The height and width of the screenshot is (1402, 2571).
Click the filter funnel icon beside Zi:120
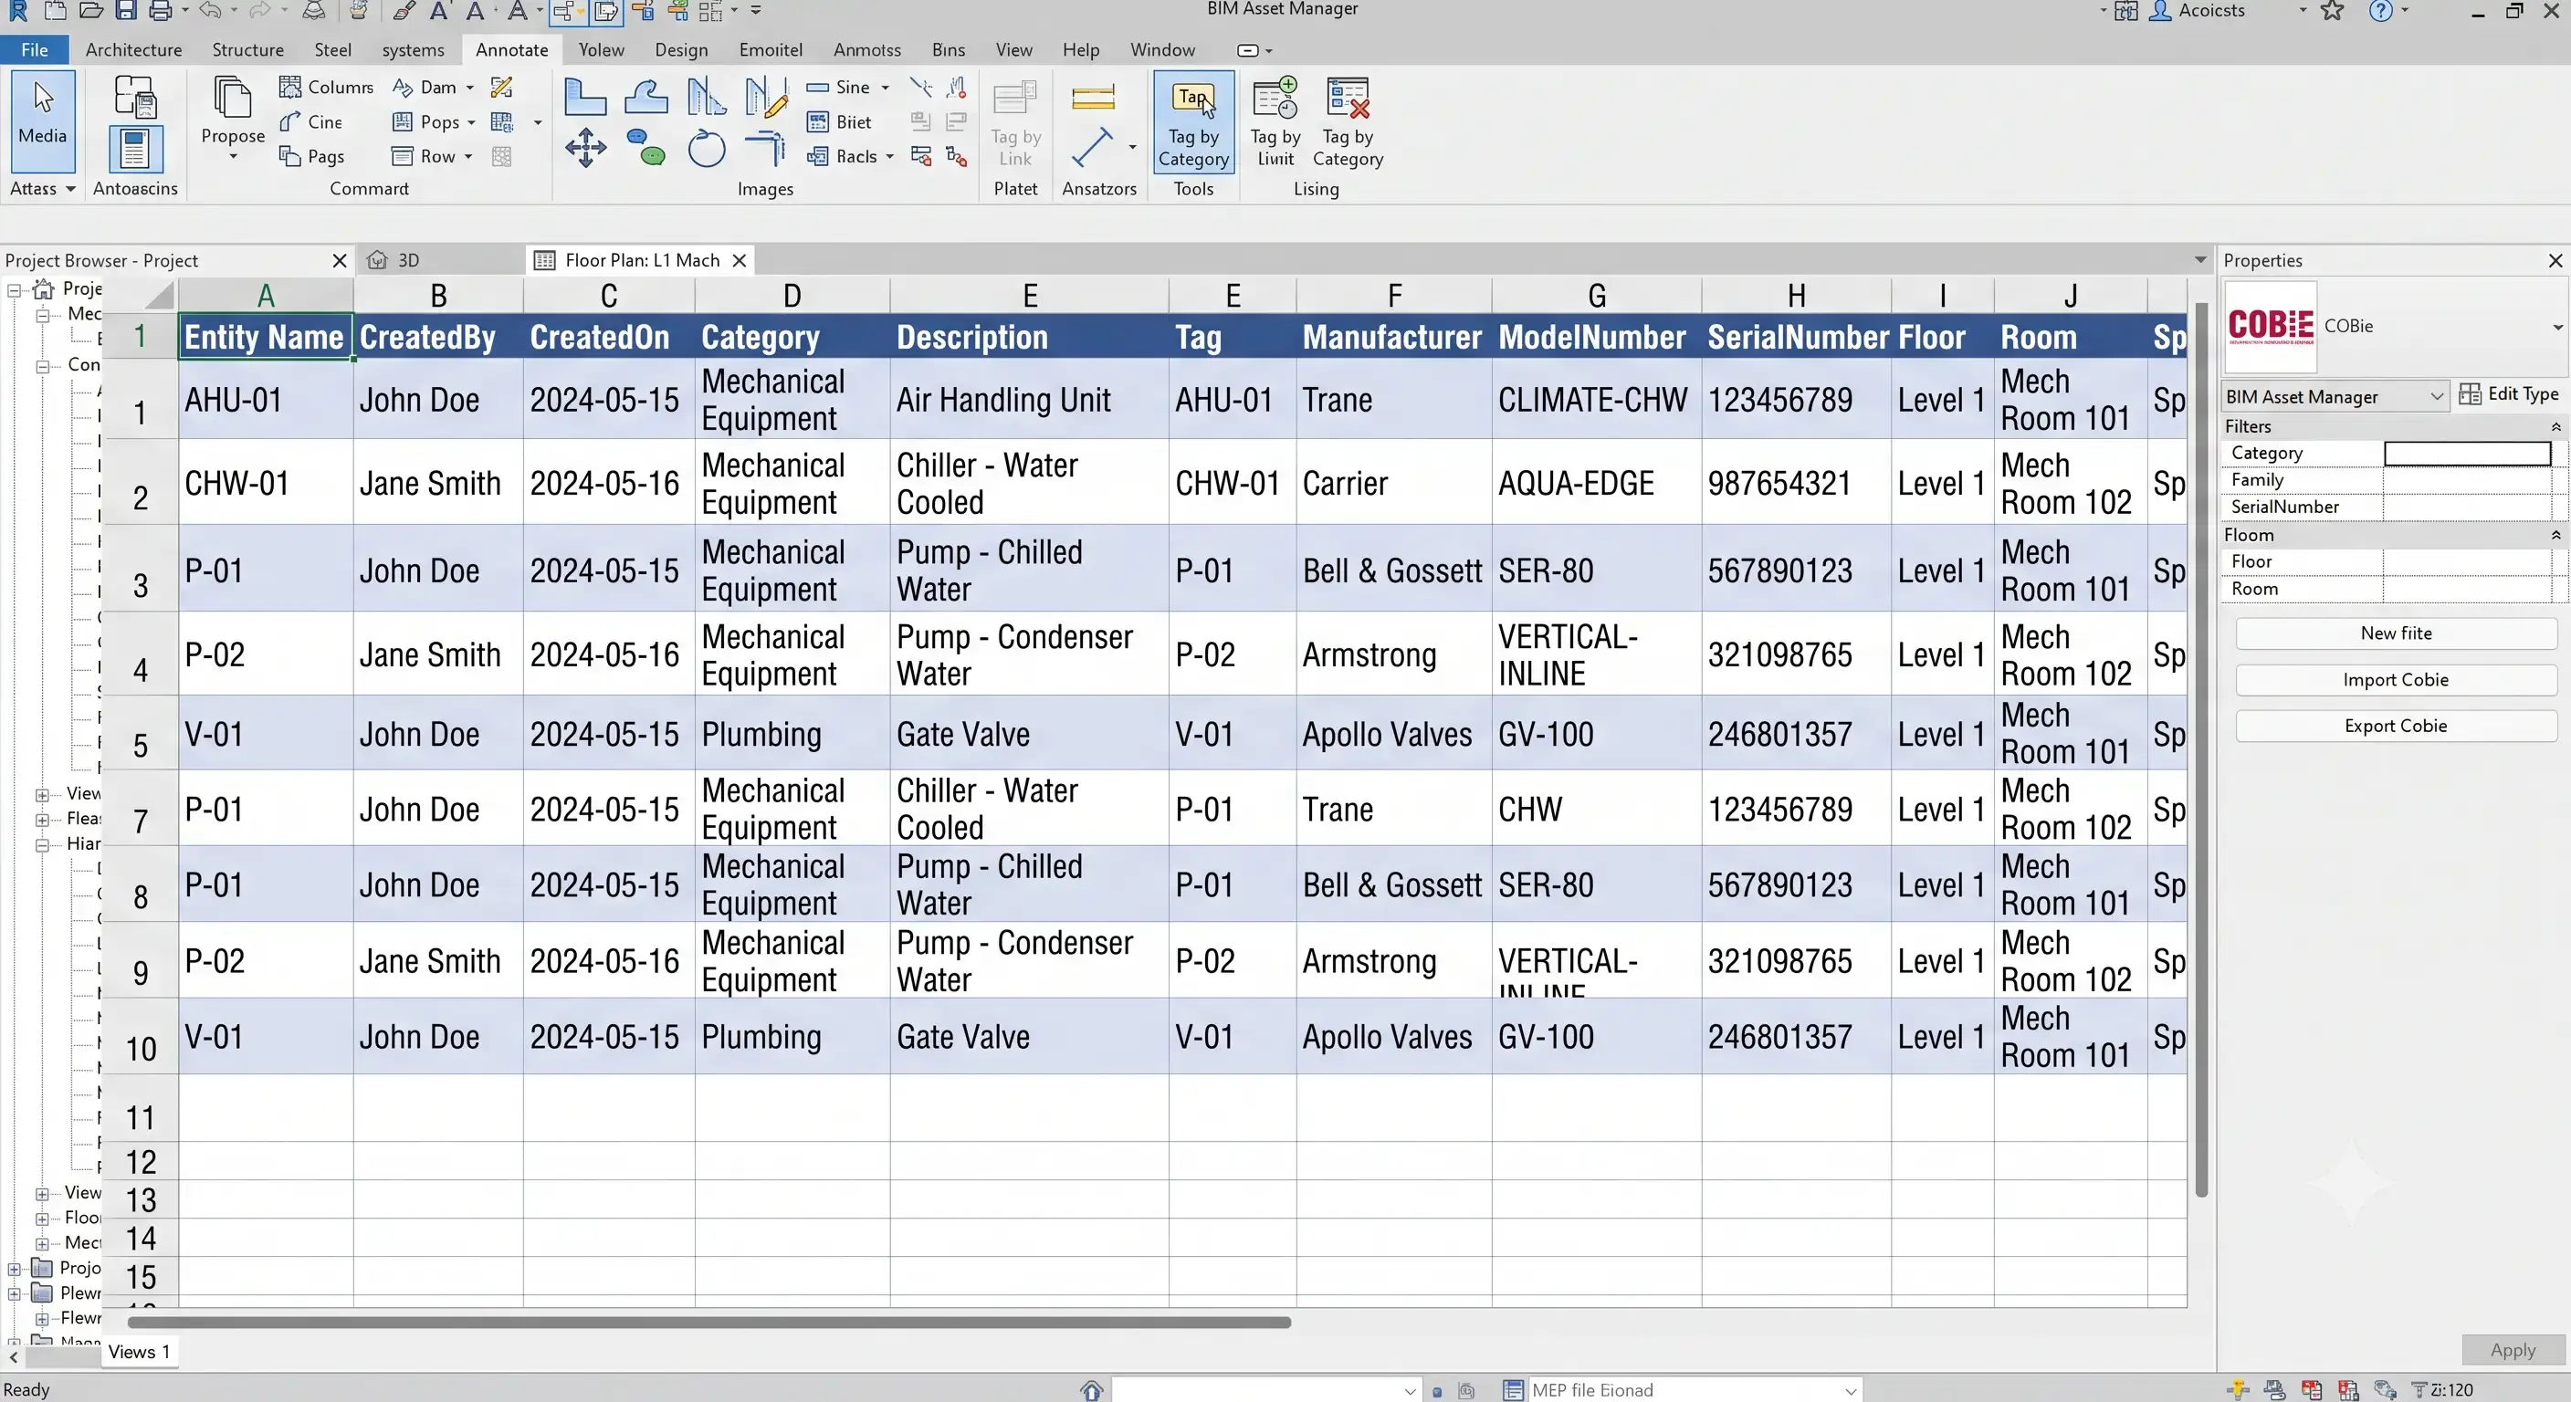point(2419,1389)
